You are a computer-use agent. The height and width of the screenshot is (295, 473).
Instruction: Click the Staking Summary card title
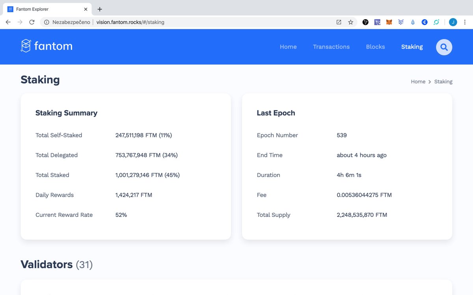click(66, 113)
